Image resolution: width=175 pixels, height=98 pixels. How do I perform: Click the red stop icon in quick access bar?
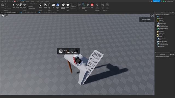[15, 1]
